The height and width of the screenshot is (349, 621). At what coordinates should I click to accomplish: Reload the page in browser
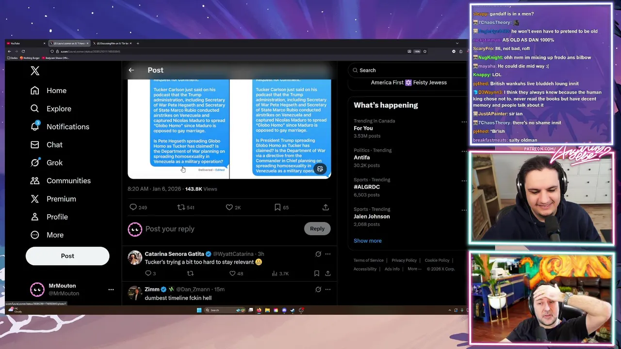[23, 51]
